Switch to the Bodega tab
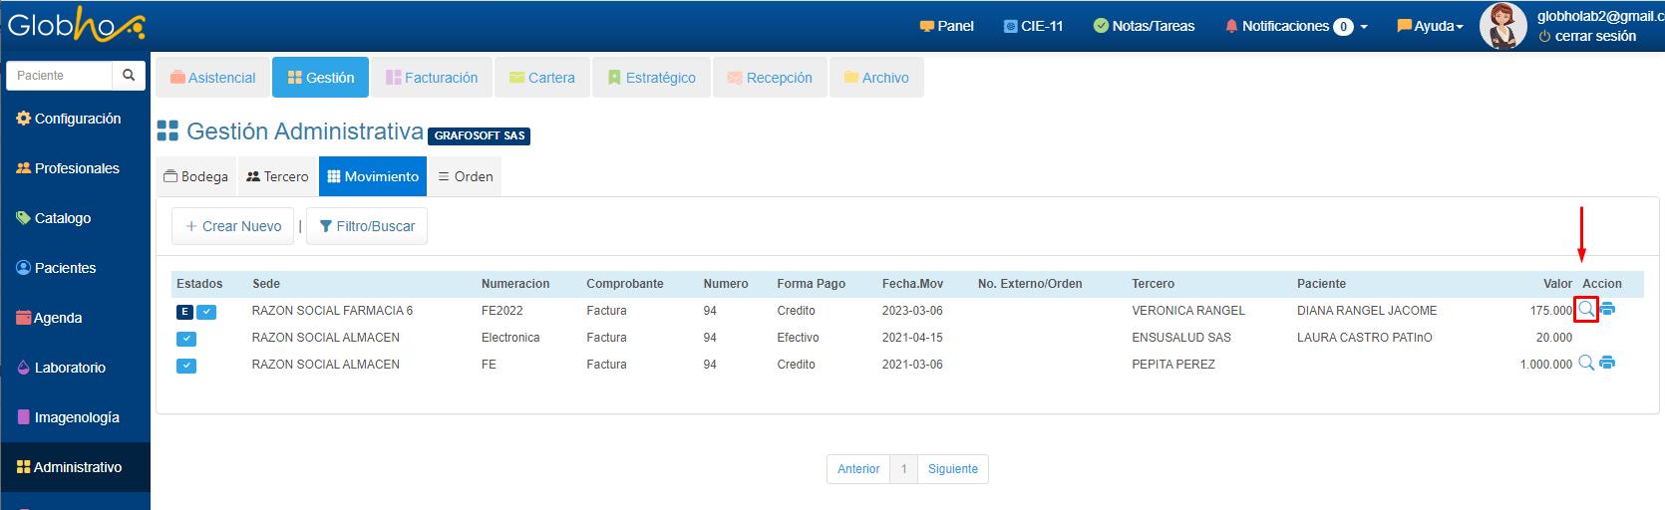1665x510 pixels. [196, 176]
